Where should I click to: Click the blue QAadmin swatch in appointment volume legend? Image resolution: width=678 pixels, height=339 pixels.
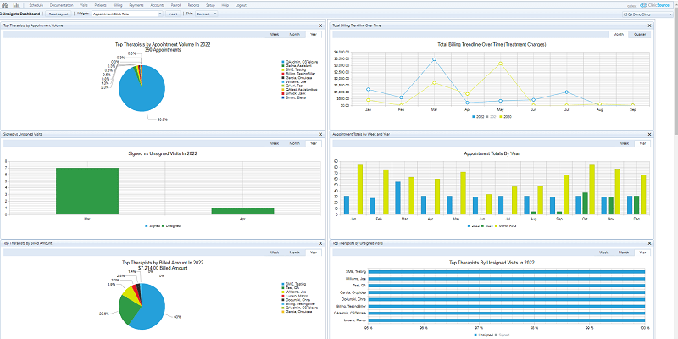(283, 62)
